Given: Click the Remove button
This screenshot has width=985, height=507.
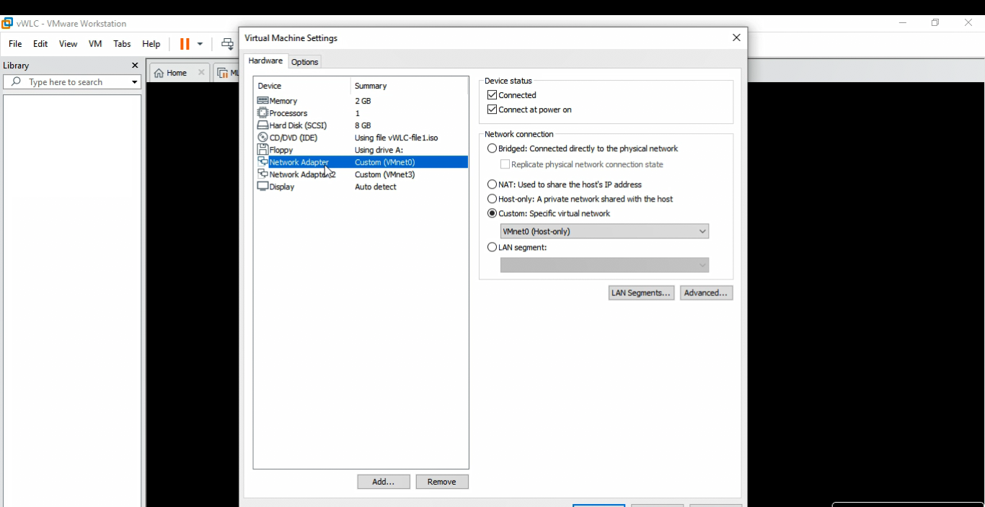Looking at the screenshot, I should click(x=442, y=482).
